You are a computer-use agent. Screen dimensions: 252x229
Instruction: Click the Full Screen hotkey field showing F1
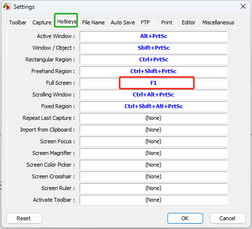(x=153, y=83)
